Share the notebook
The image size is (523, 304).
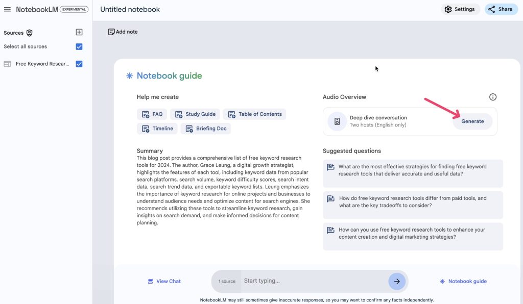[x=501, y=9]
